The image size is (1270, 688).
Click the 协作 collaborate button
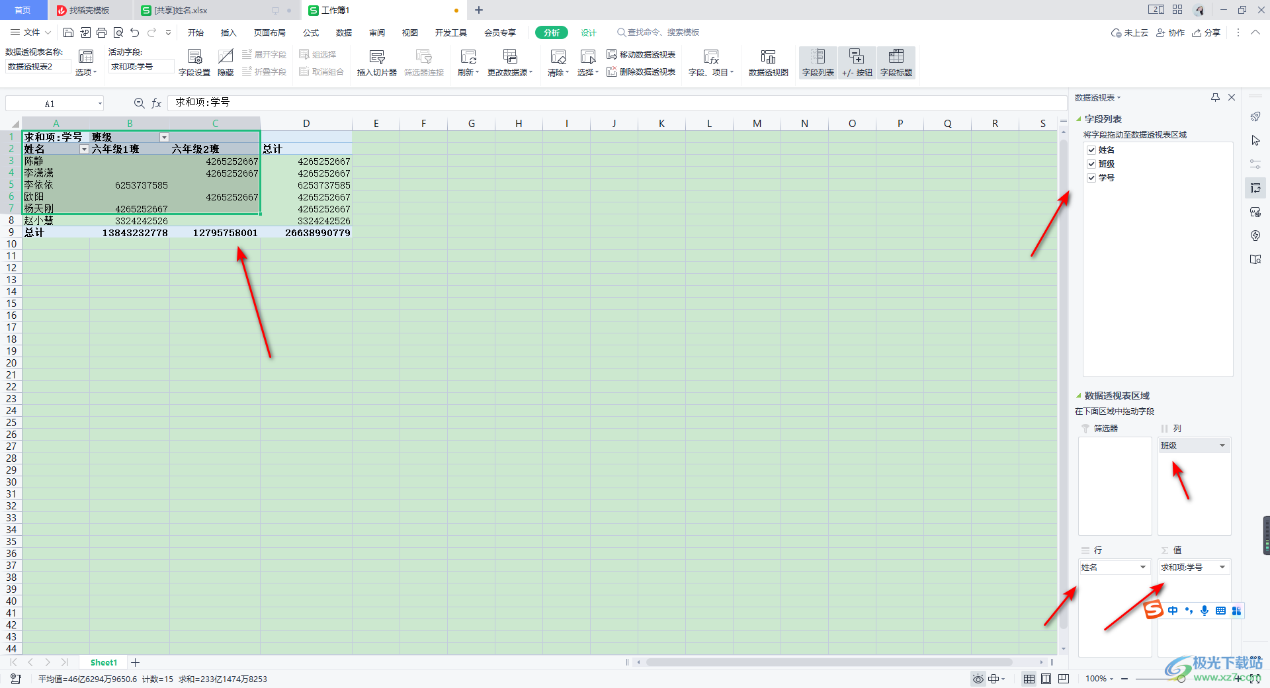(x=1170, y=32)
